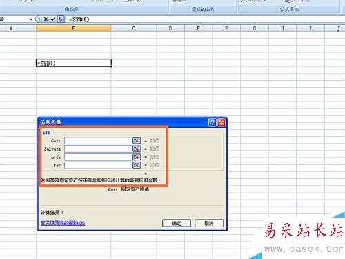Select column B header
The height and width of the screenshot is (259, 345).
click(x=74, y=28)
